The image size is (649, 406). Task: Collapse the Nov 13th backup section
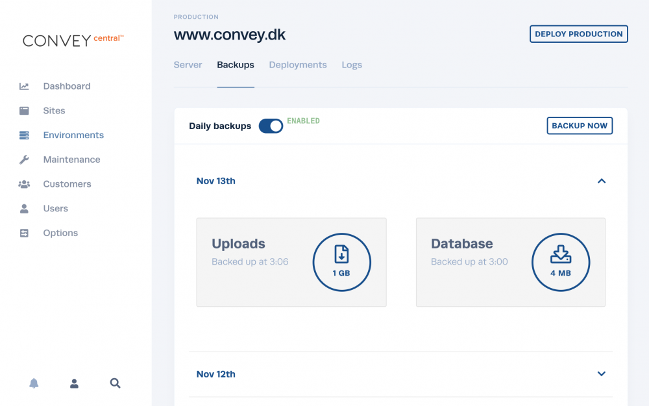[x=602, y=181]
